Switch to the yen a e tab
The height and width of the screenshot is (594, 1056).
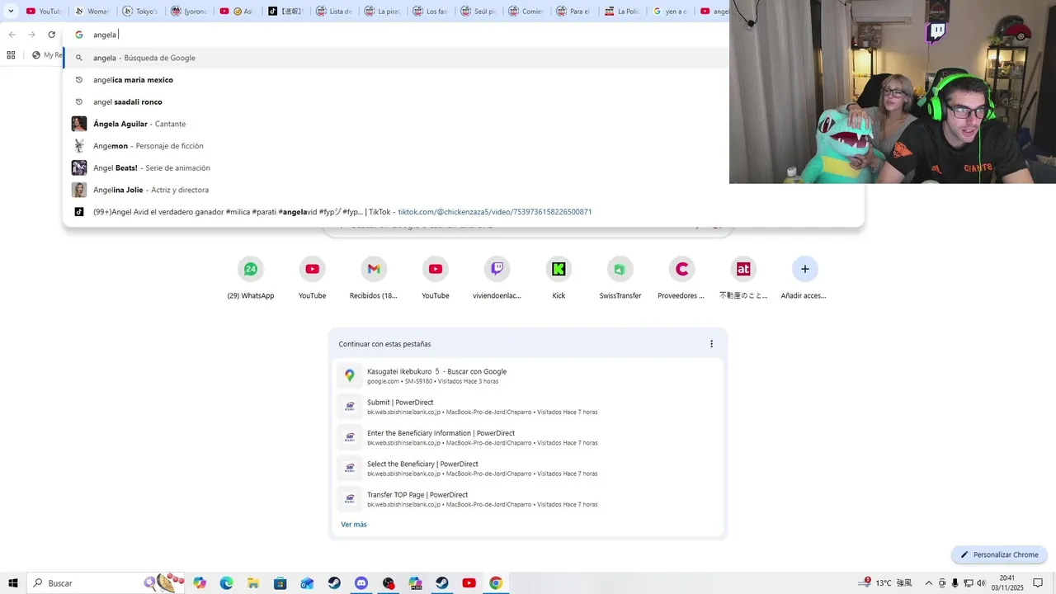coord(670,12)
